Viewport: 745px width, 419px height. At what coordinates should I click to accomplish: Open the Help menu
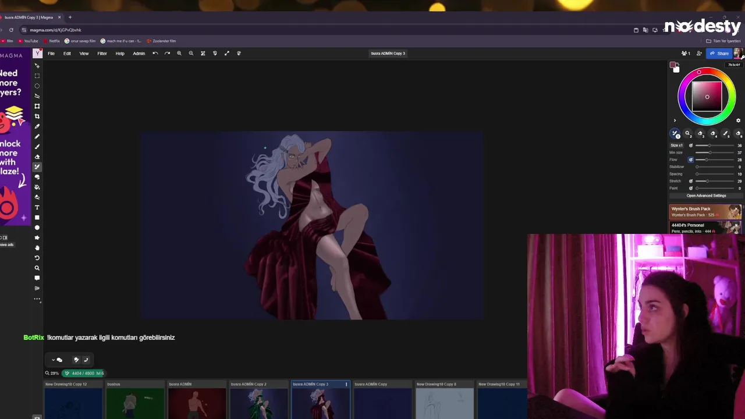click(x=120, y=54)
